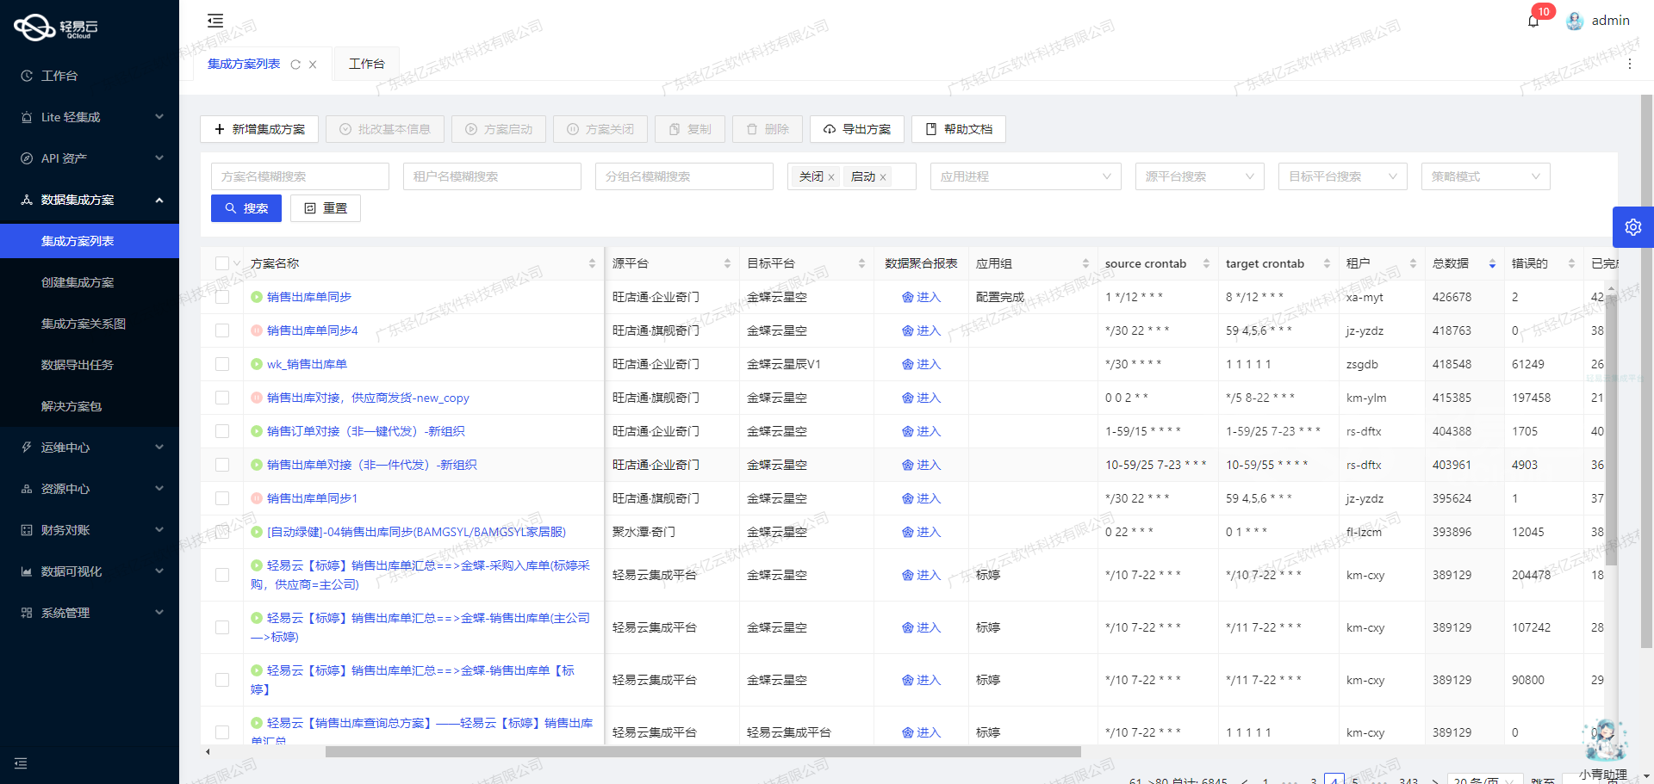This screenshot has width=1654, height=784.
Task: Check the row wk_销售出库单
Action: [222, 364]
